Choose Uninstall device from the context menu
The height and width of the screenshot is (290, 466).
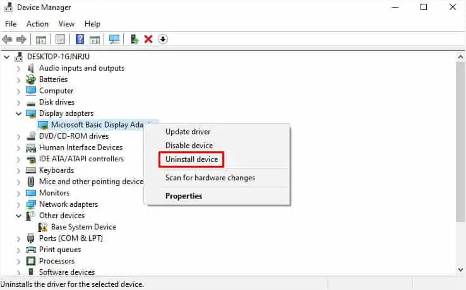(x=191, y=159)
